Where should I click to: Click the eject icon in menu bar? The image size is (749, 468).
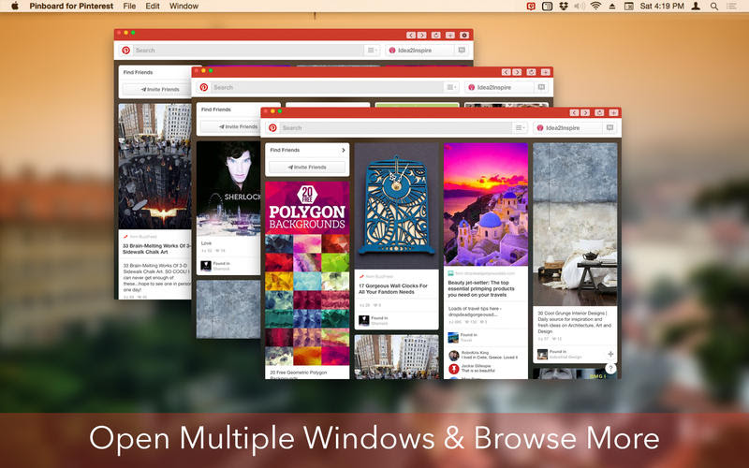point(612,7)
